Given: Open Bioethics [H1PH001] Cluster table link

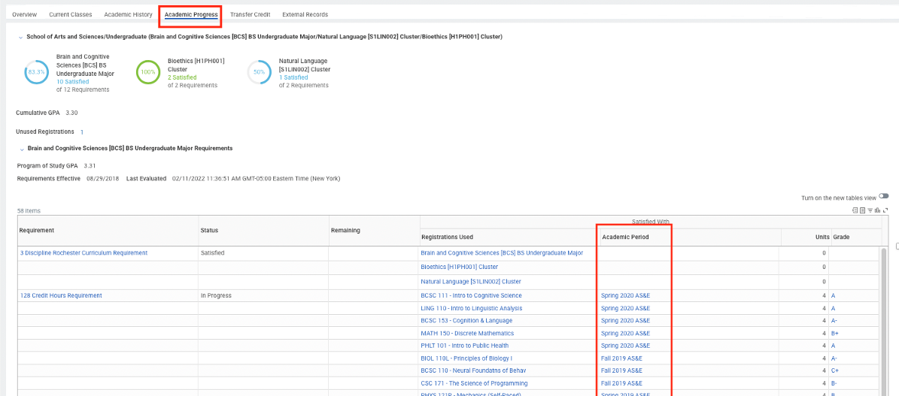Looking at the screenshot, I should coord(459,267).
